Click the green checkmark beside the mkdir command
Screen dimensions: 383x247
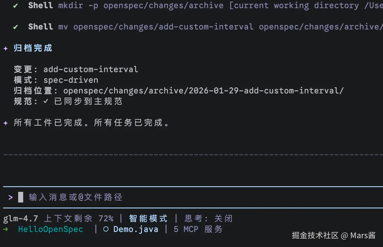coord(16,6)
